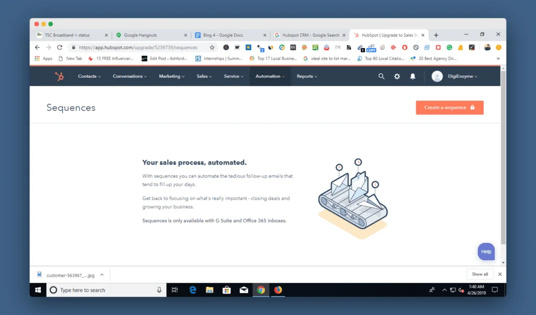
Task: Click the browser forward arrow
Action: tap(48, 48)
